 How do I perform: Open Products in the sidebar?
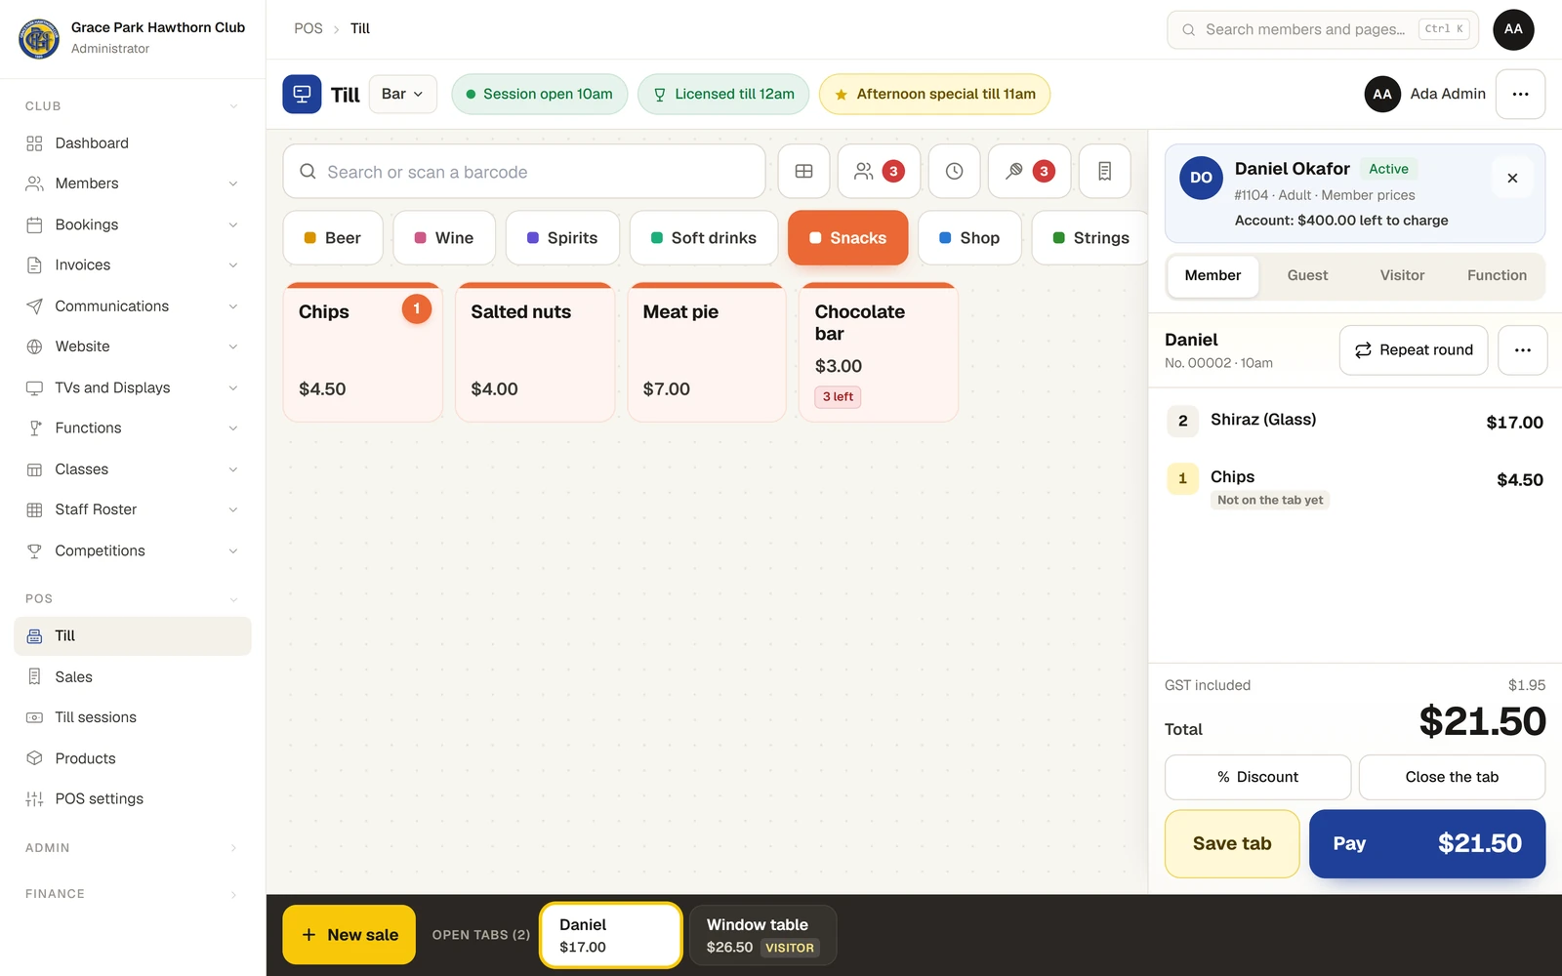(x=133, y=758)
